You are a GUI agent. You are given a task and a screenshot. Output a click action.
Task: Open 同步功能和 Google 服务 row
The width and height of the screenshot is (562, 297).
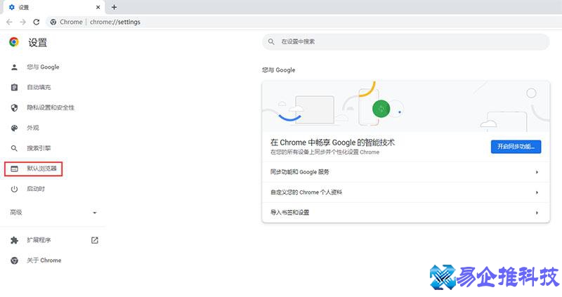[x=406, y=172]
